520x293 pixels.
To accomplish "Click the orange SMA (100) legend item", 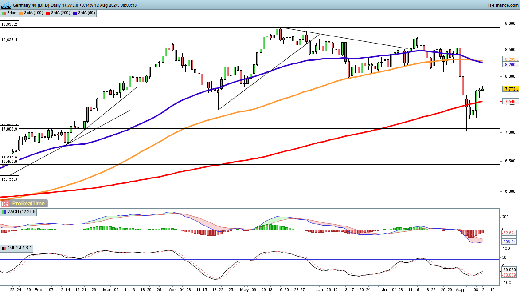I will click(31, 13).
